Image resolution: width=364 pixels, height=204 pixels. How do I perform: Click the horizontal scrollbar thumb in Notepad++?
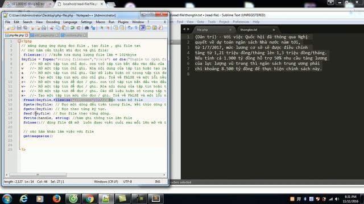[x=38, y=175]
